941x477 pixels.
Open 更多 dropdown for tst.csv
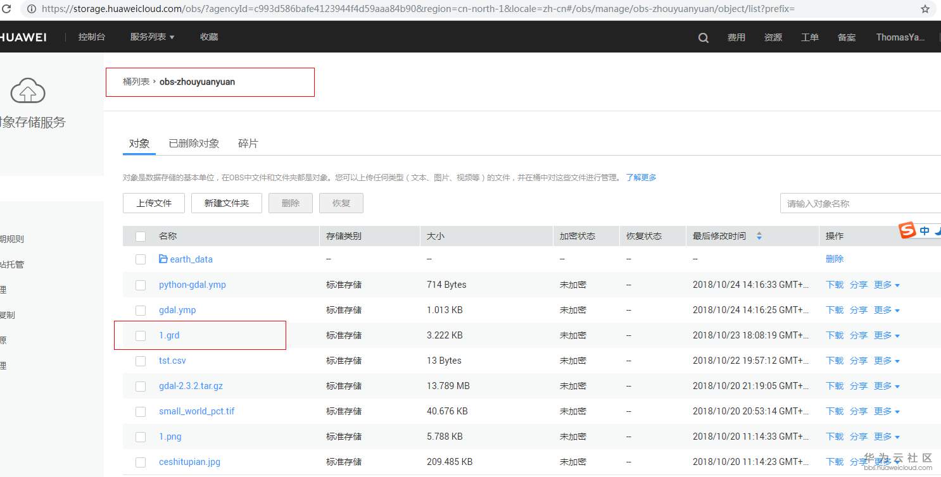click(887, 361)
